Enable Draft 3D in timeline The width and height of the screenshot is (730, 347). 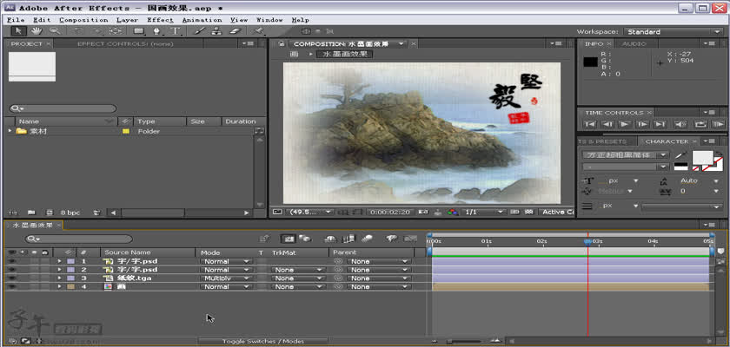(x=304, y=239)
